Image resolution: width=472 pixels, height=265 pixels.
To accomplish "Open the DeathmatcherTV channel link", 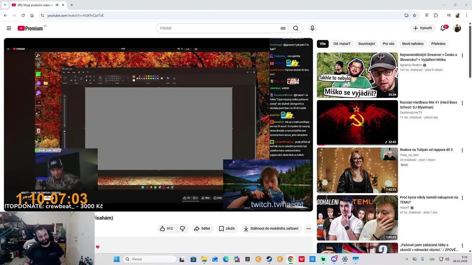I will 411,113.
